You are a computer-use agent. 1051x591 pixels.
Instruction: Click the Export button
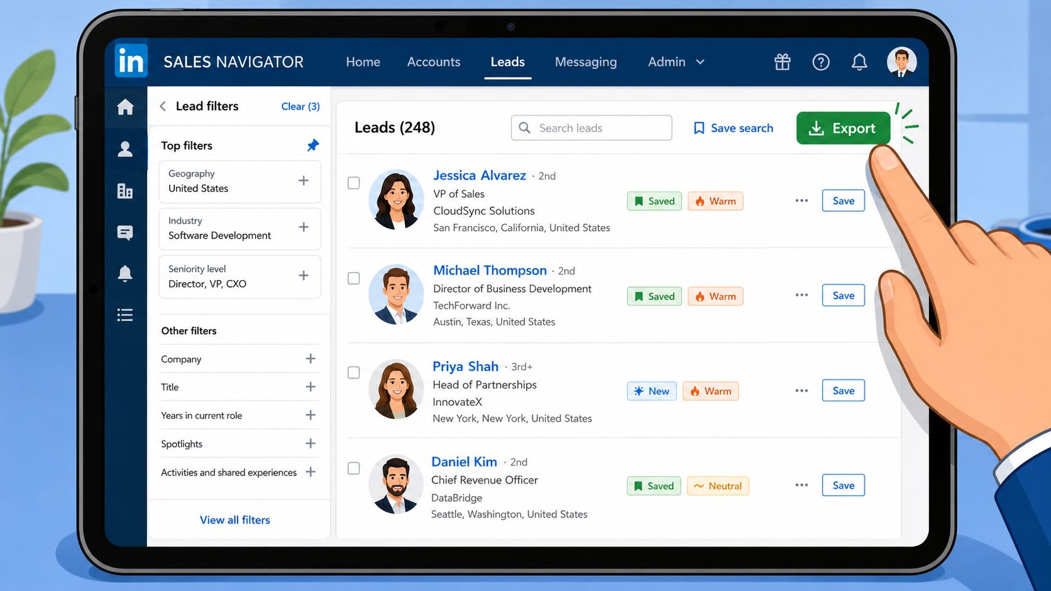coord(843,128)
